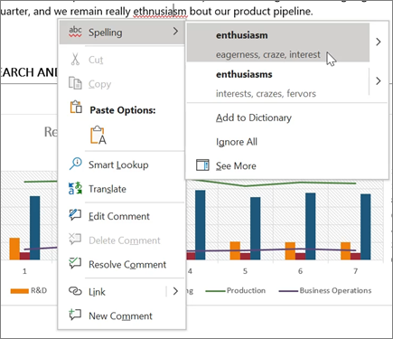Click the New Comment icon
The width and height of the screenshot is (393, 339).
tap(75, 315)
